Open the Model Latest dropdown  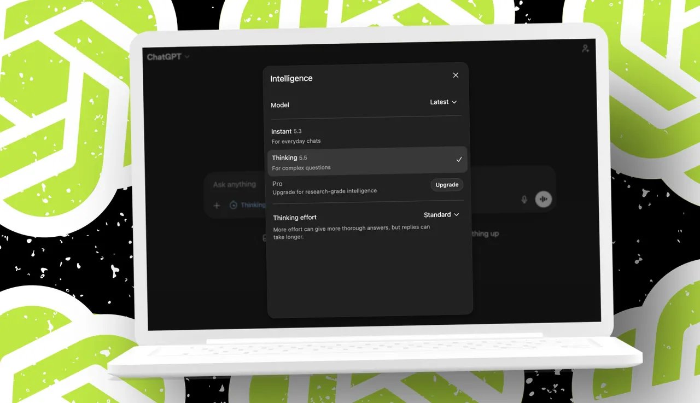443,102
